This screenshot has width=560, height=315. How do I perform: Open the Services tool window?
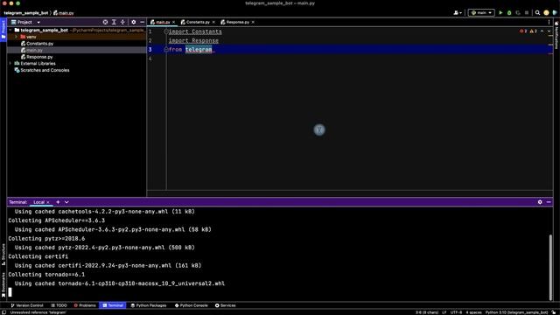[226, 305]
